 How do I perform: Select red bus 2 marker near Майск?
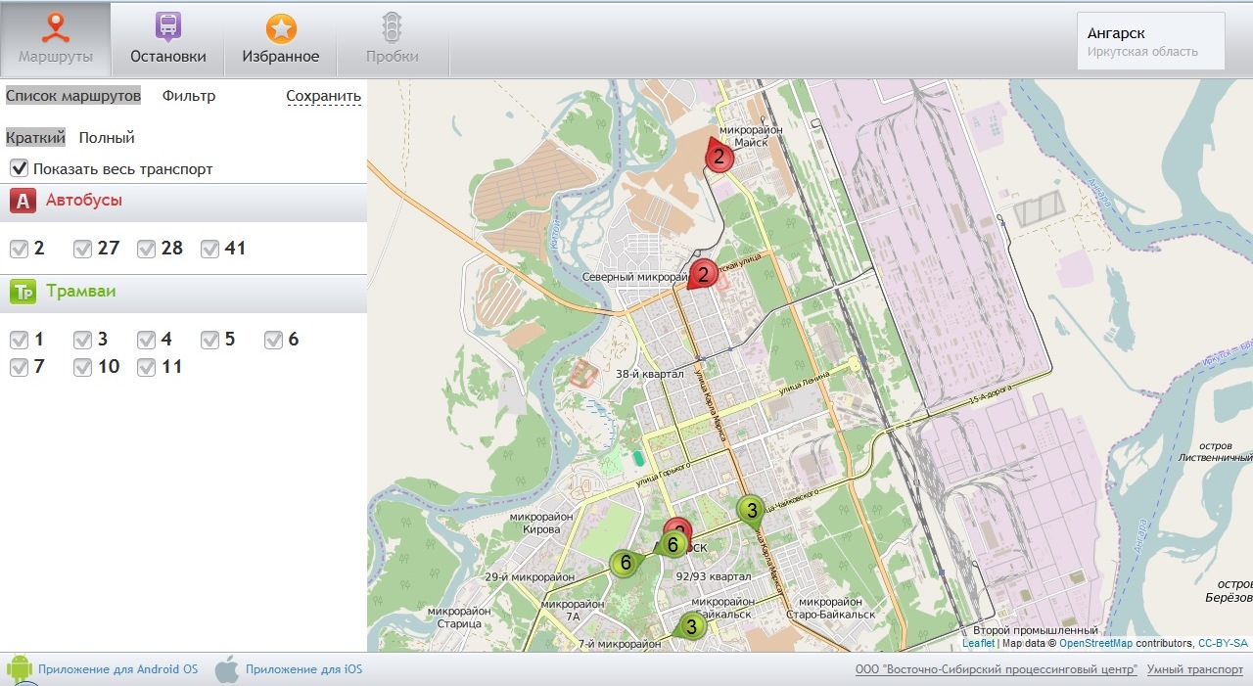(719, 157)
